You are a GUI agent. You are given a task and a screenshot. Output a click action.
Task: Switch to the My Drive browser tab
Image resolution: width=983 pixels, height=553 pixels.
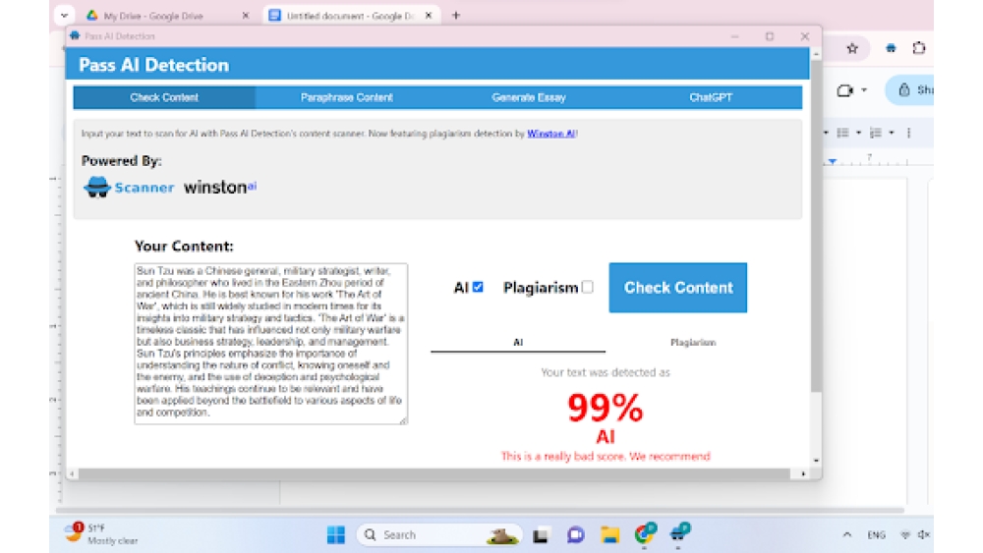pyautogui.click(x=153, y=16)
